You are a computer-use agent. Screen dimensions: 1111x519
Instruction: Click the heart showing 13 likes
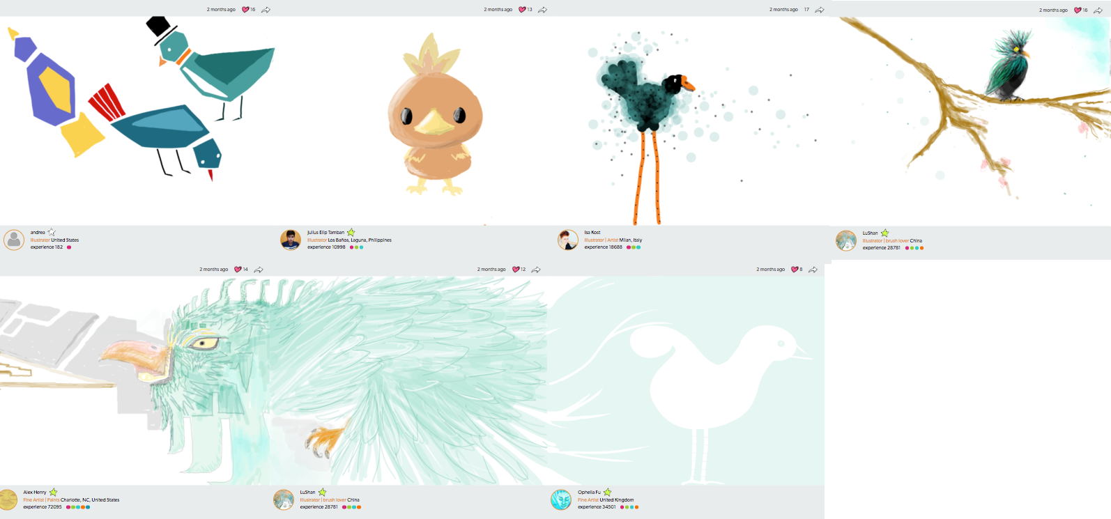[522, 10]
